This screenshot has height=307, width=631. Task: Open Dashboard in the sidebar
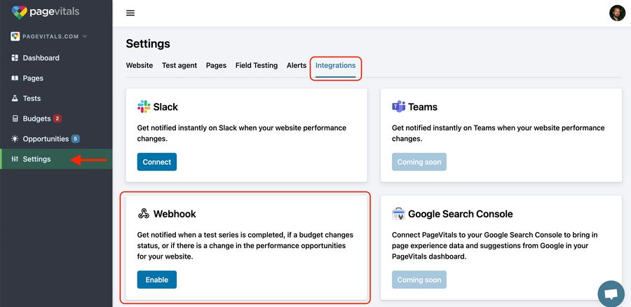coord(41,58)
